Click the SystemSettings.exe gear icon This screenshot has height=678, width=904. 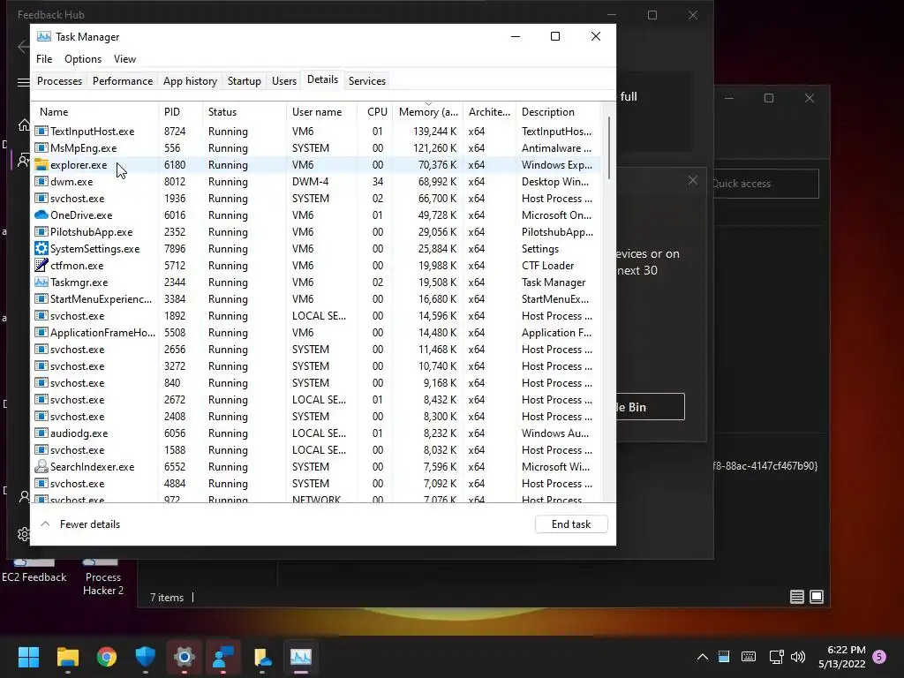[x=41, y=248]
